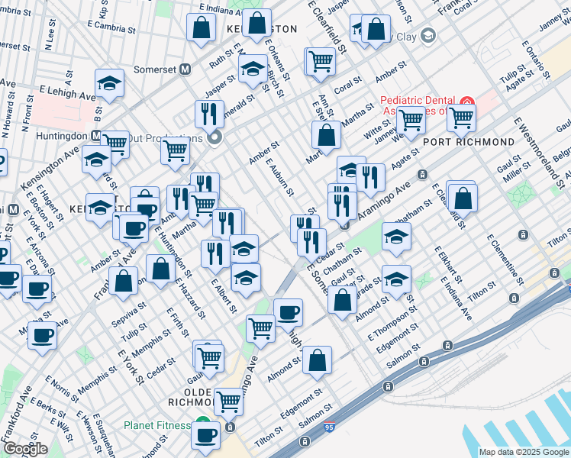571x458 pixels.
Task: Open the shopping cart marker near Coral St and Ann St
Action: (321, 64)
